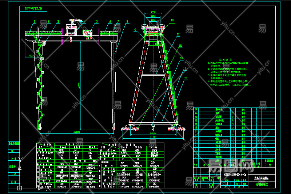
Task: Click callout number 12 on side view
Action: (x=180, y=46)
